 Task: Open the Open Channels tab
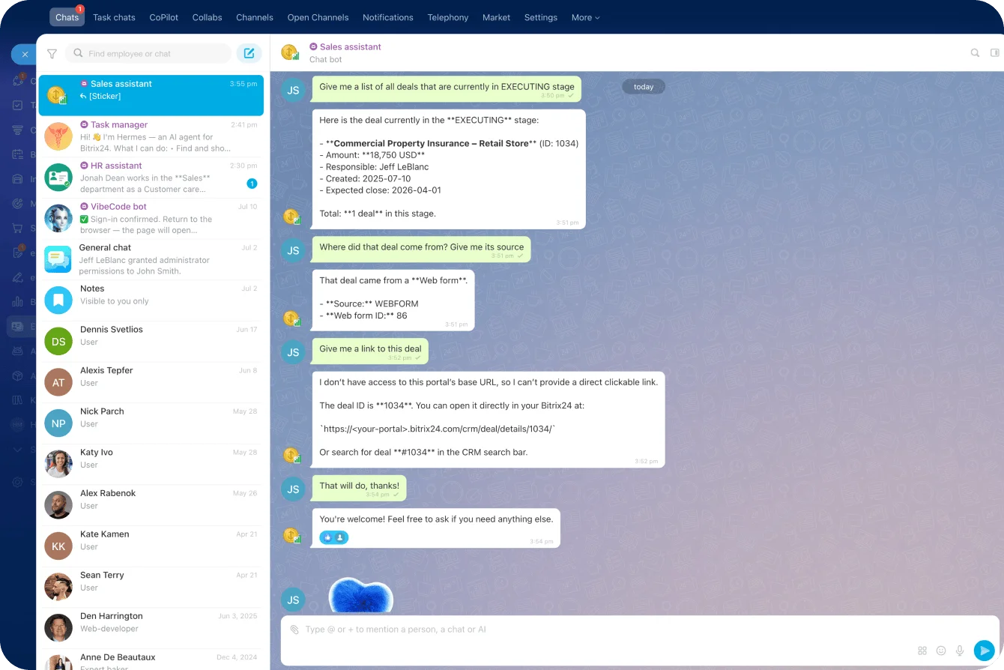[318, 17]
